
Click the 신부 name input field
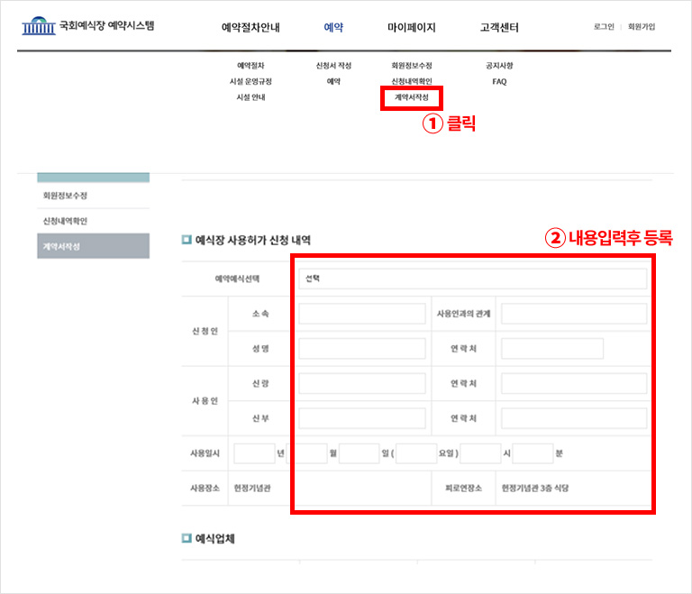361,418
